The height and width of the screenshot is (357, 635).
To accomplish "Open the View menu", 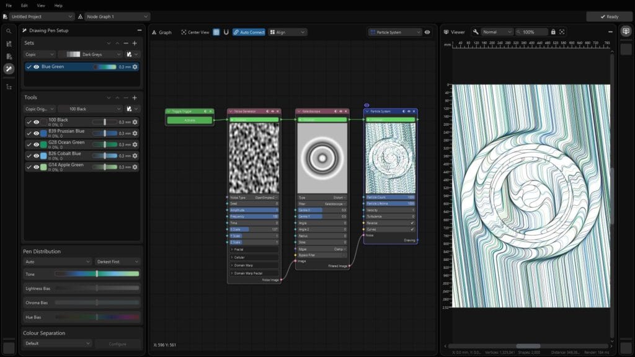I will [41, 6].
